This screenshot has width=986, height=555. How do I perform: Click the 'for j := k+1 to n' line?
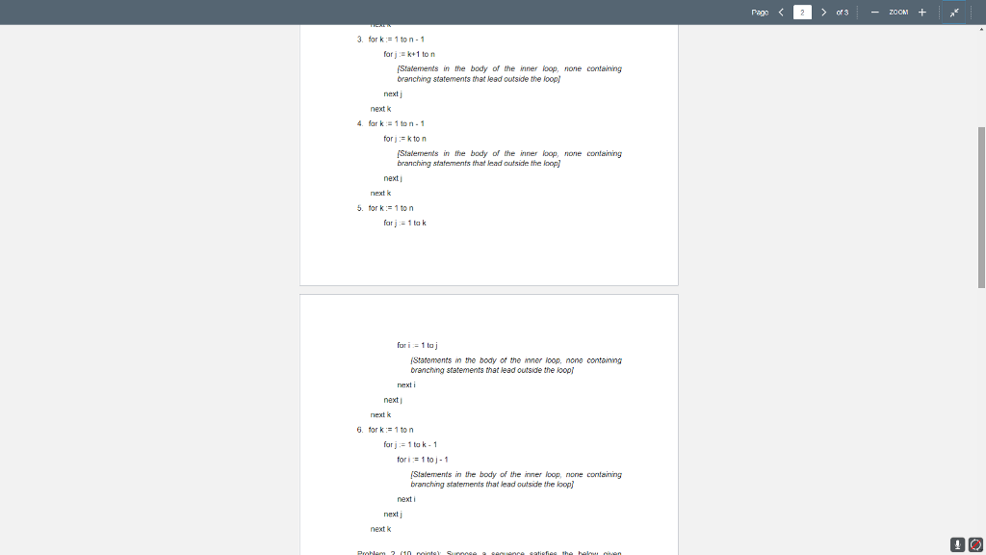409,54
